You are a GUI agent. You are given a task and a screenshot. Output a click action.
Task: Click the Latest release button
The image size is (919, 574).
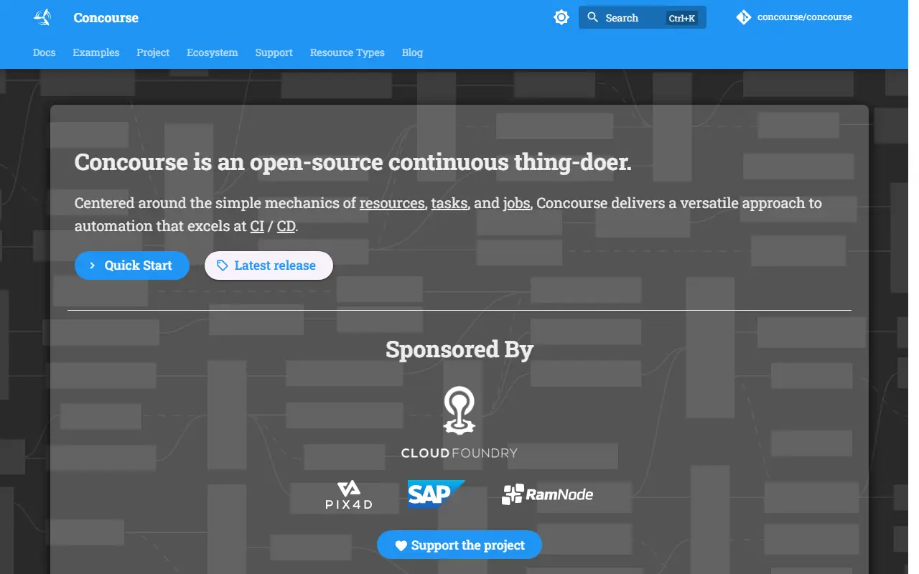(x=269, y=265)
